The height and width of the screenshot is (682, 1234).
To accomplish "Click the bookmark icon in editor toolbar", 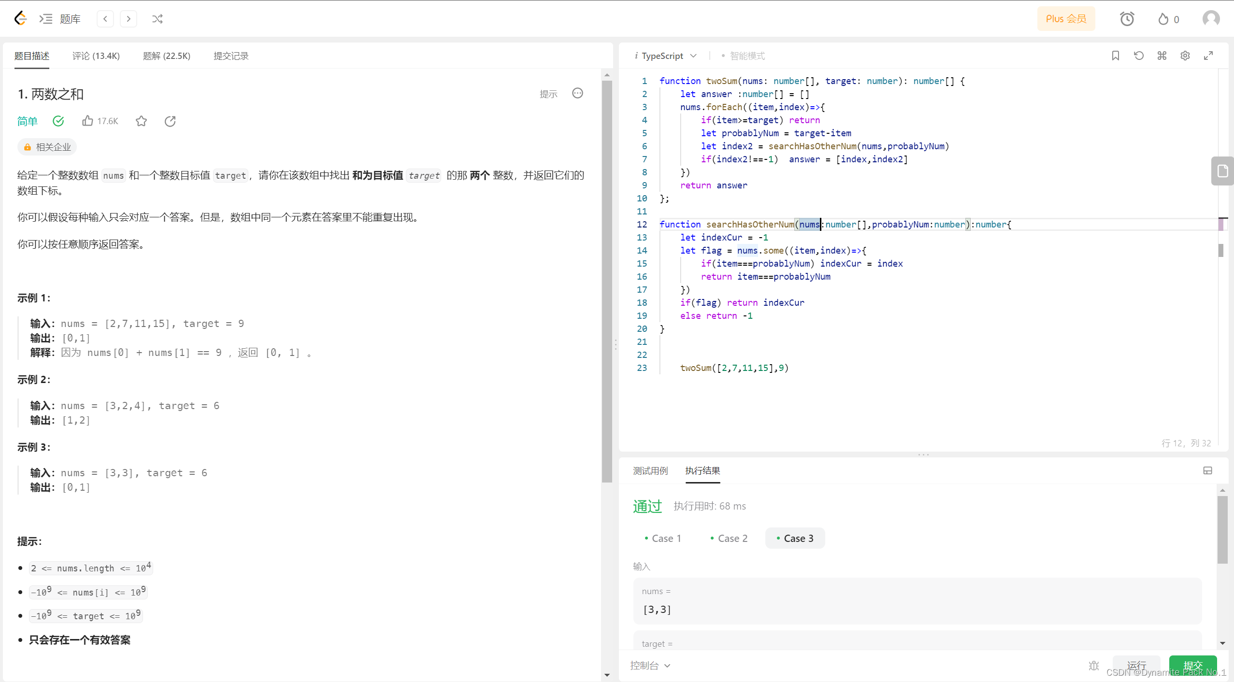I will (1115, 56).
